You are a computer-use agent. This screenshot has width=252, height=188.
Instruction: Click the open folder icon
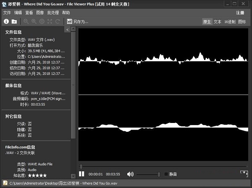pos(14,21)
